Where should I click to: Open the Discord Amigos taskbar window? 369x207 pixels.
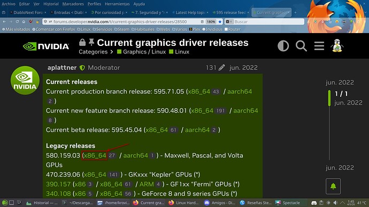tap(220, 203)
